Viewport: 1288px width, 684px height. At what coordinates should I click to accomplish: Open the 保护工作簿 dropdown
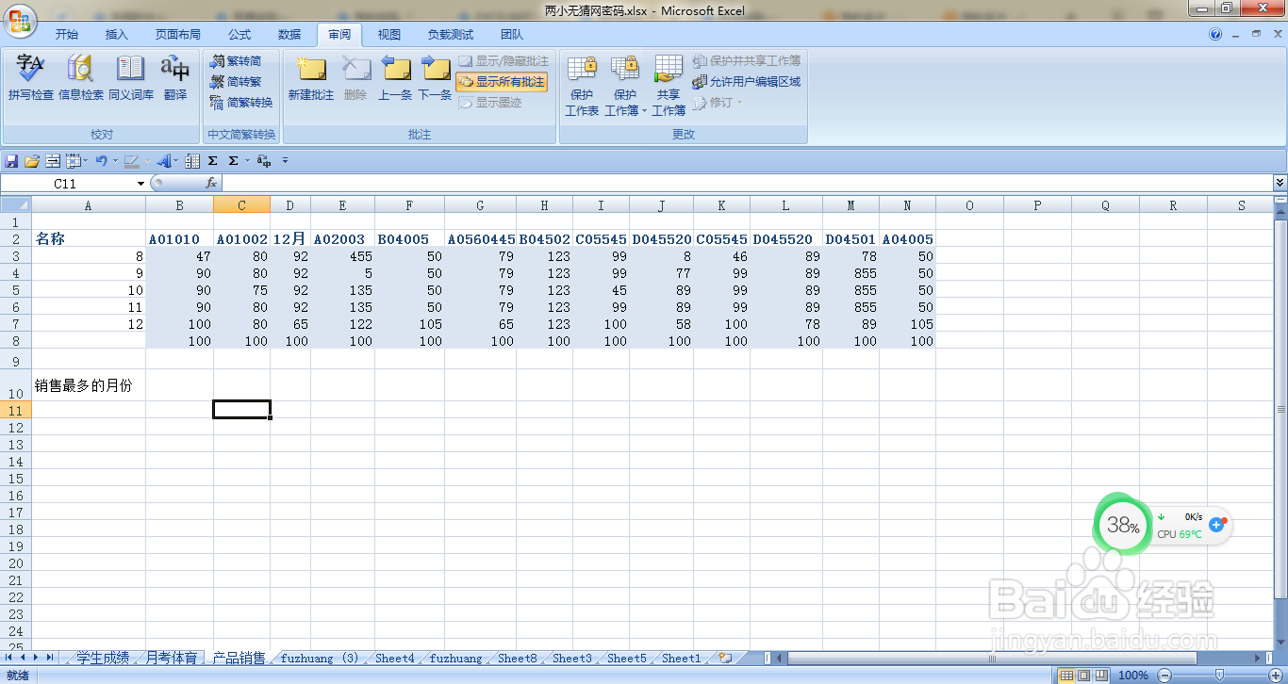[625, 85]
